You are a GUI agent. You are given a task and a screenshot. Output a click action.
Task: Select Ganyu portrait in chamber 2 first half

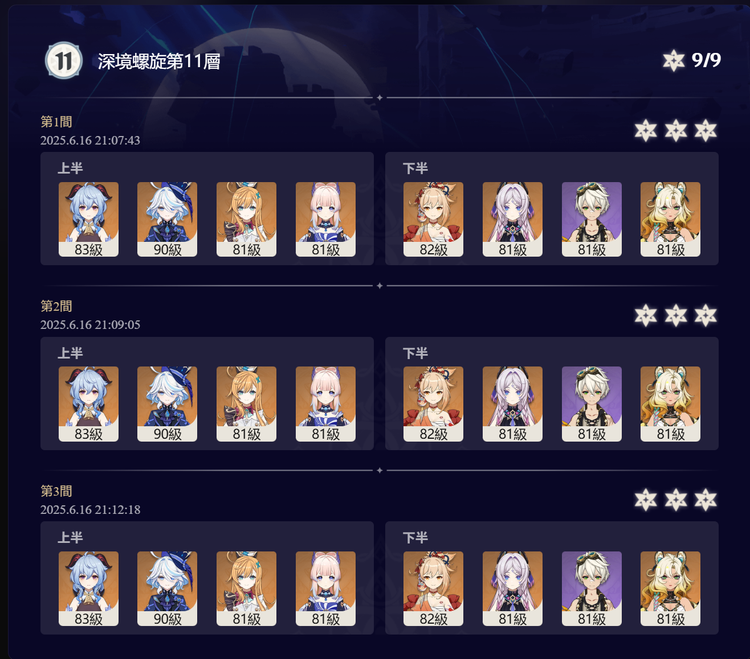tap(88, 404)
